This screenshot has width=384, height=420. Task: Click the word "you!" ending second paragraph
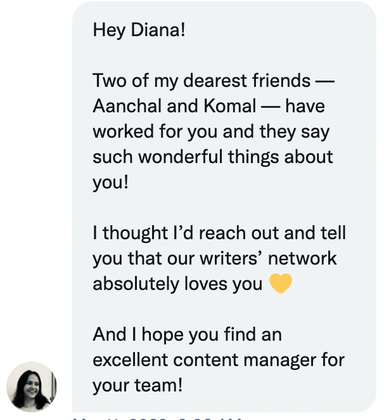[x=110, y=183]
